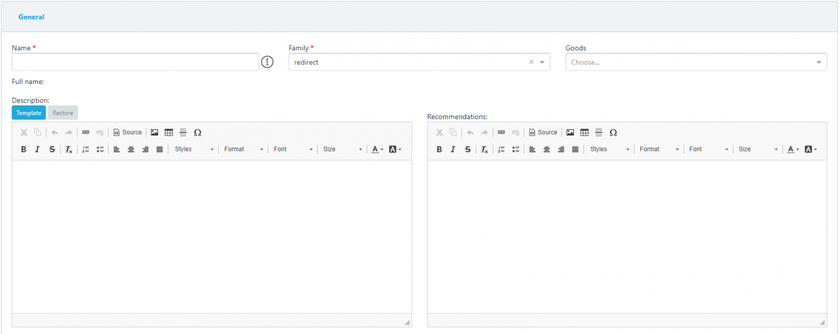Toggle numbered list in Description editor
The image size is (840, 334).
click(x=86, y=149)
